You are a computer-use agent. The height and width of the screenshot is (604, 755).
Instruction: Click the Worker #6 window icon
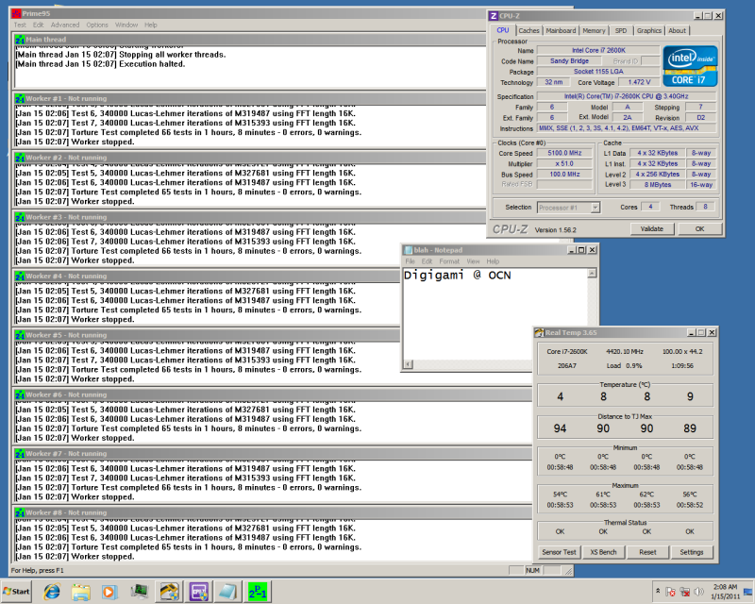point(20,394)
